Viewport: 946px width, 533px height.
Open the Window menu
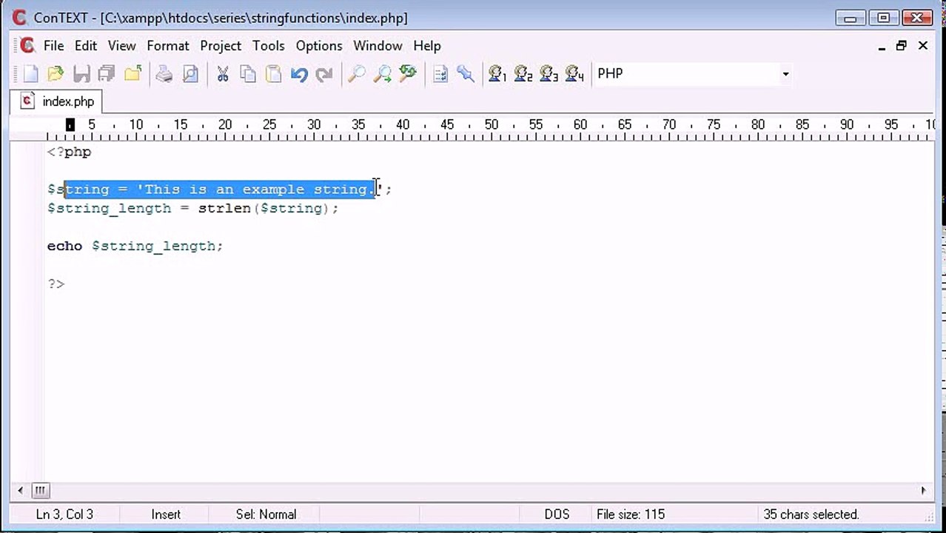(378, 46)
